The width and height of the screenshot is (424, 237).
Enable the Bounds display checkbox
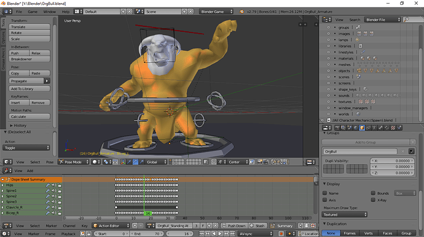click(x=373, y=193)
